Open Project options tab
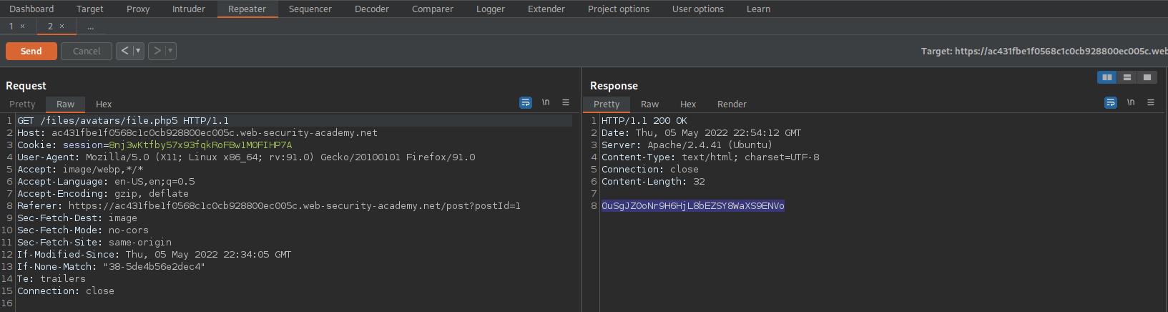 click(618, 9)
